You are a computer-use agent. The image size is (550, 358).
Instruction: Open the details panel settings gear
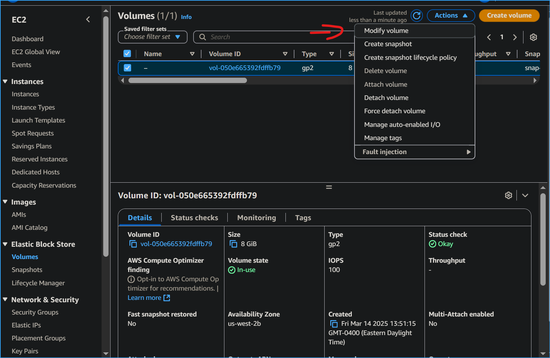click(509, 195)
